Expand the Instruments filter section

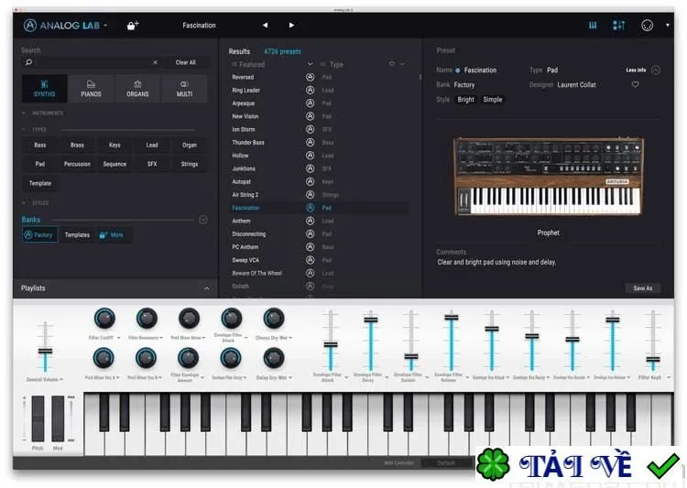pyautogui.click(x=24, y=113)
